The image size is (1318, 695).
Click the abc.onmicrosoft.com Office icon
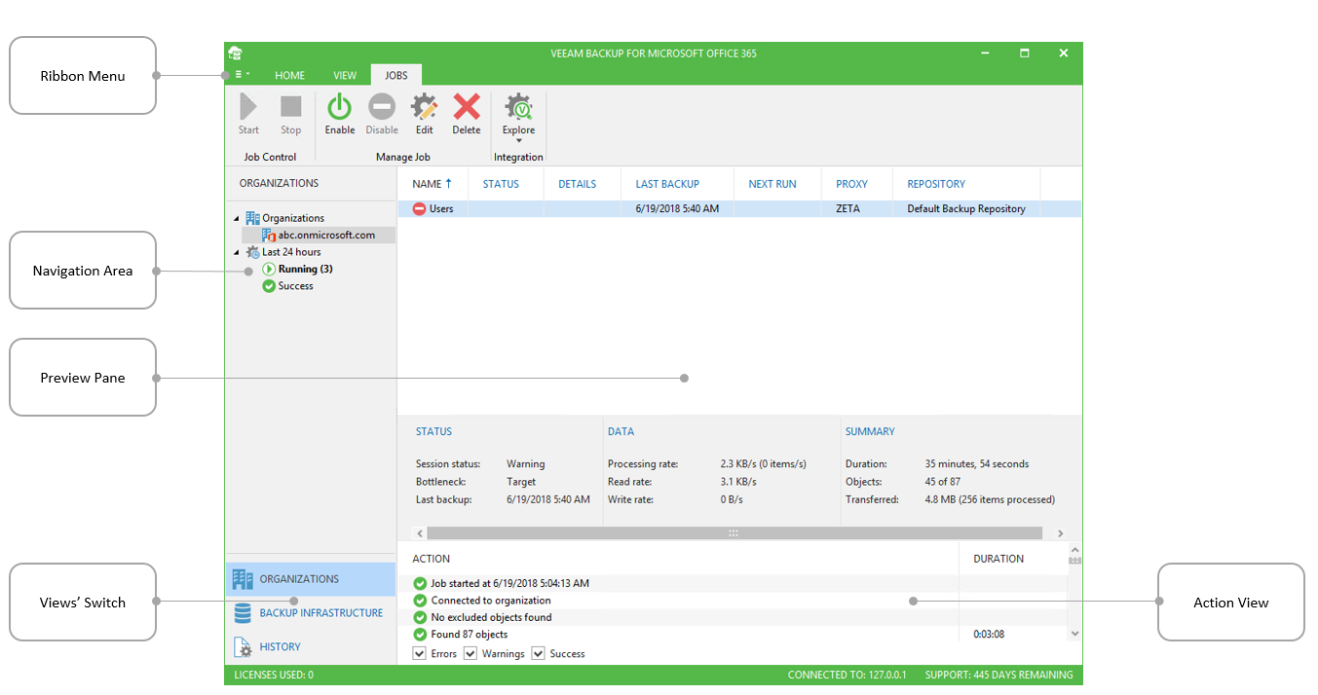click(x=269, y=235)
